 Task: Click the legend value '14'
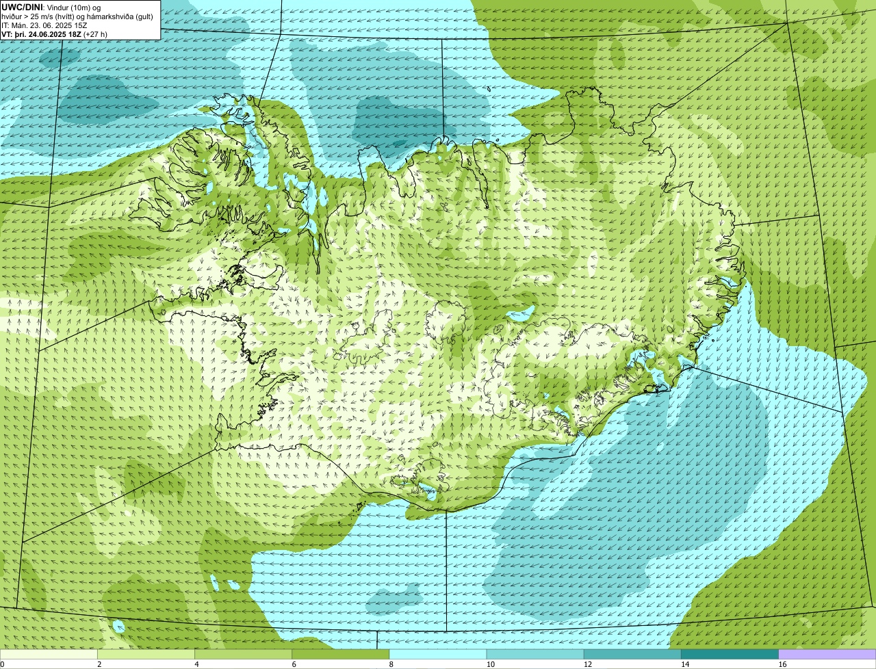pos(685,664)
